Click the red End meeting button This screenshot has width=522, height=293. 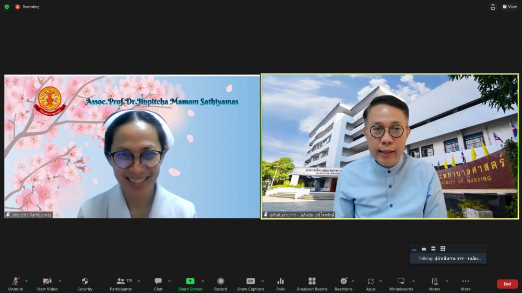click(507, 284)
